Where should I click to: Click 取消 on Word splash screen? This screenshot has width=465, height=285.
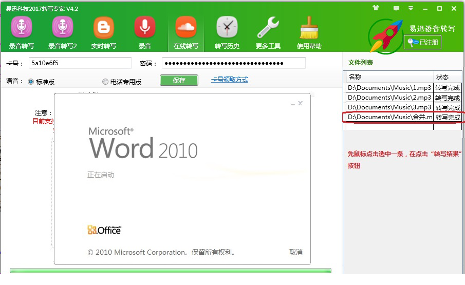point(296,252)
